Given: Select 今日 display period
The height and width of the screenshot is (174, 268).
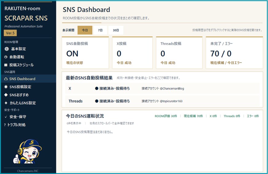Looking at the screenshot, I should pyautogui.click(x=85, y=30).
